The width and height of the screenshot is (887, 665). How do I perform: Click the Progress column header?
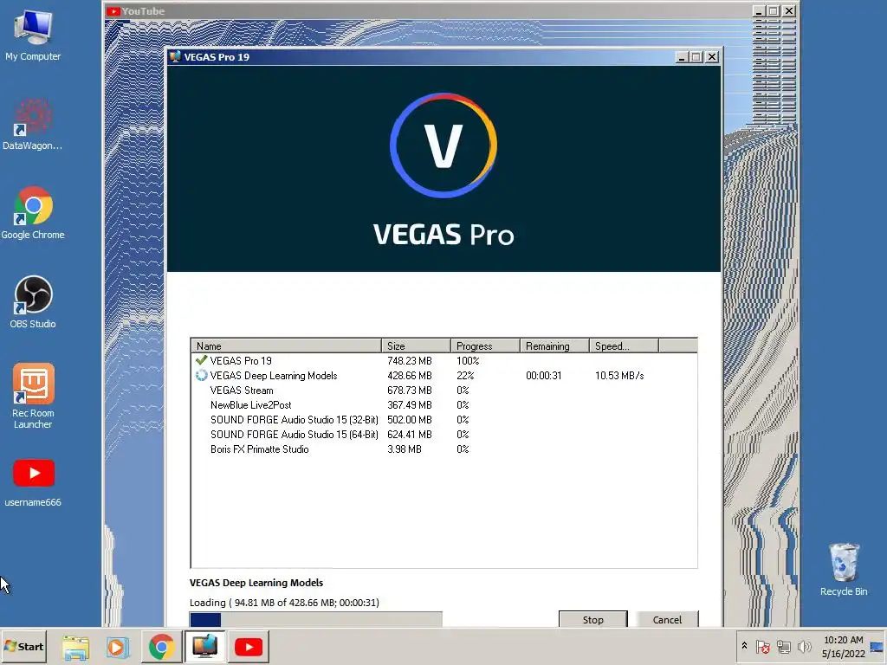(x=485, y=346)
